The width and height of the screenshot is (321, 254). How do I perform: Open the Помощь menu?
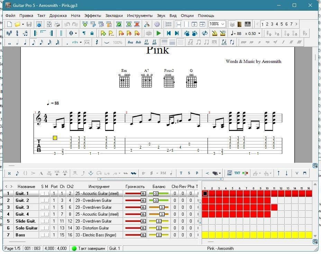(x=206, y=16)
